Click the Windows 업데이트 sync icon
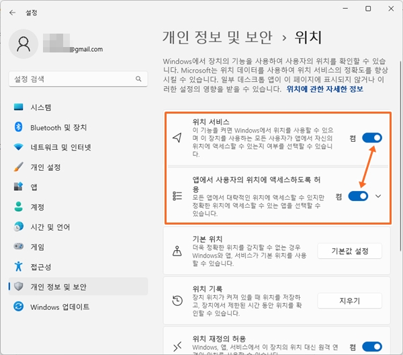The width and height of the screenshot is (403, 355). click(19, 307)
